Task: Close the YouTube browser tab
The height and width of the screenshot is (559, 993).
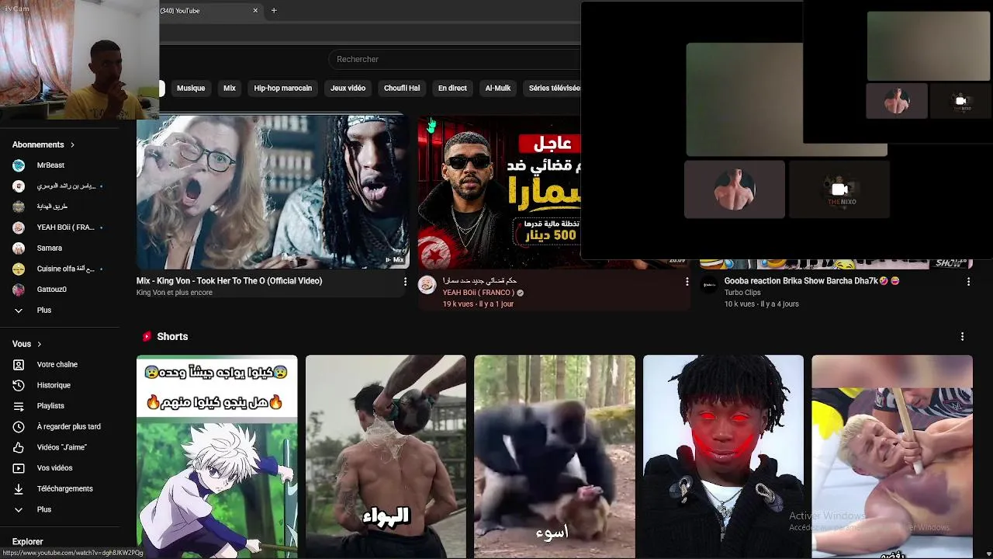Action: [255, 11]
